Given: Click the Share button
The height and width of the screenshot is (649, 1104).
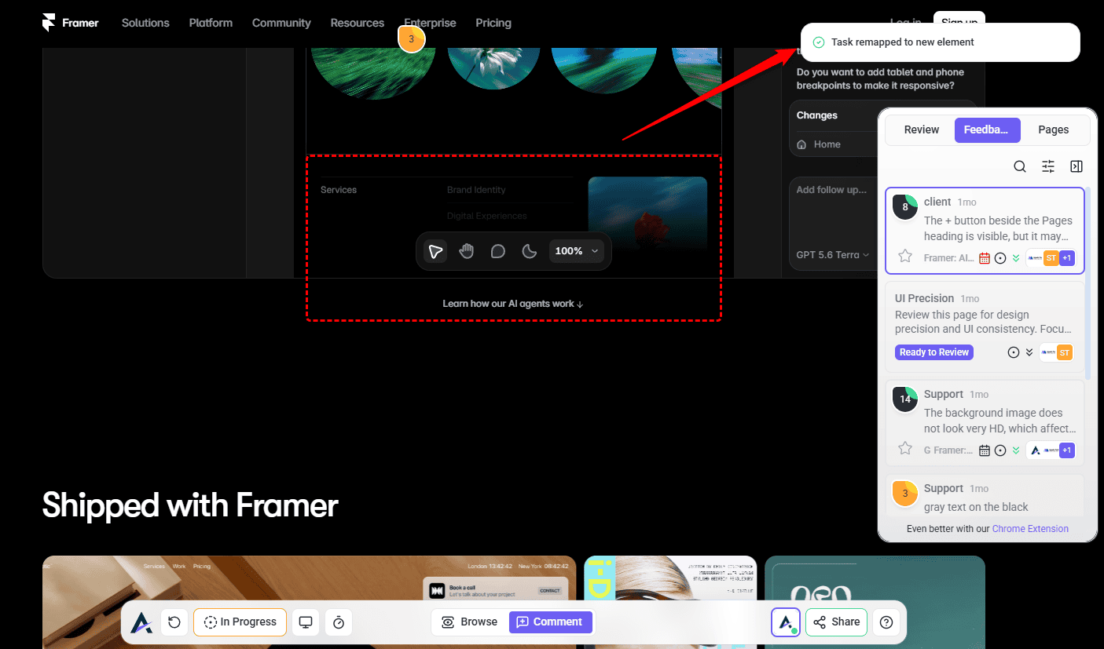Looking at the screenshot, I should [836, 622].
